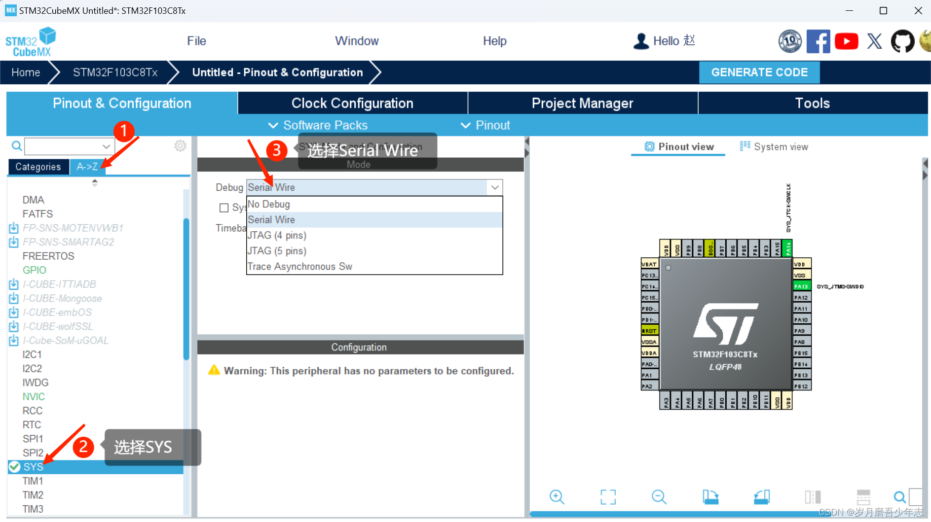Open the File menu

196,41
